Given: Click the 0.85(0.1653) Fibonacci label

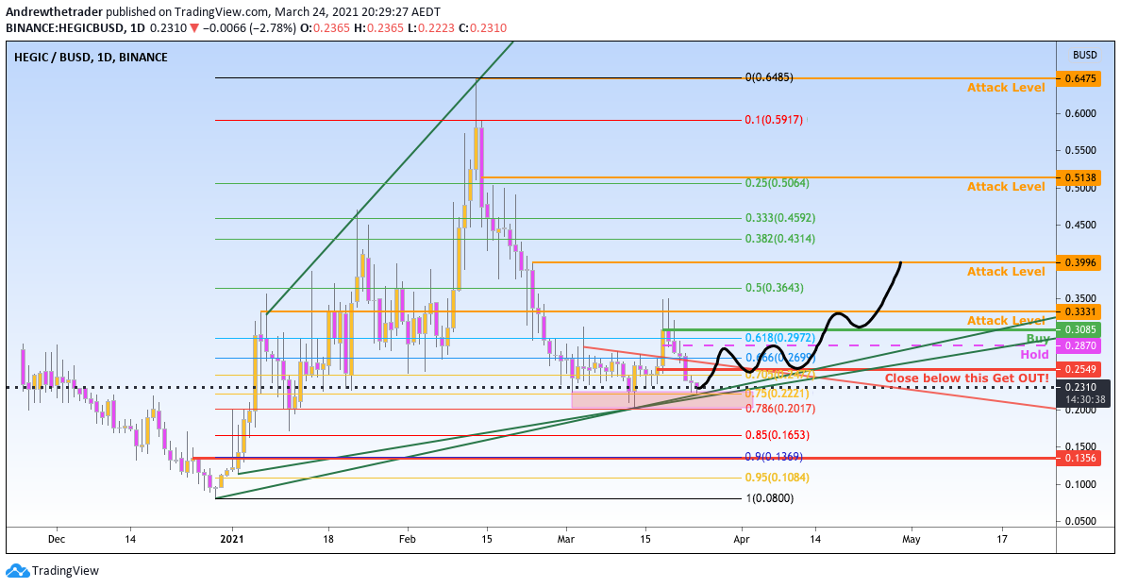Looking at the screenshot, I should [778, 435].
